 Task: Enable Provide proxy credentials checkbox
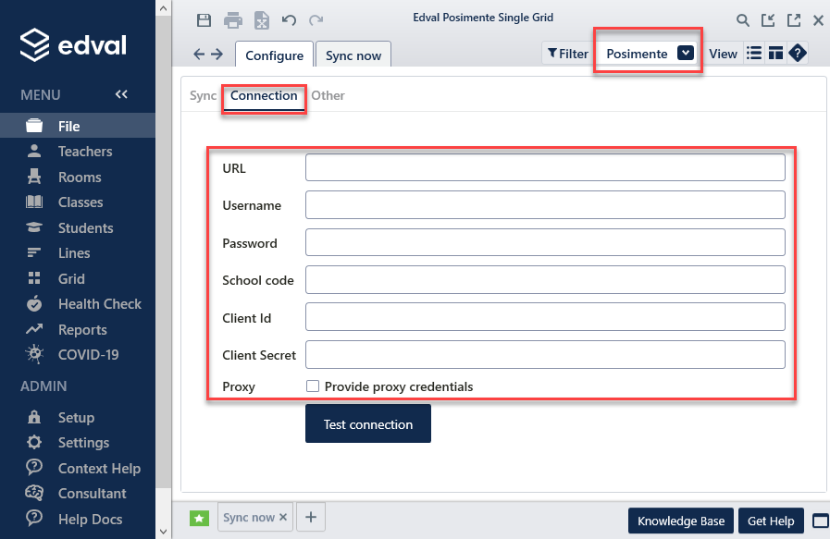click(x=313, y=386)
